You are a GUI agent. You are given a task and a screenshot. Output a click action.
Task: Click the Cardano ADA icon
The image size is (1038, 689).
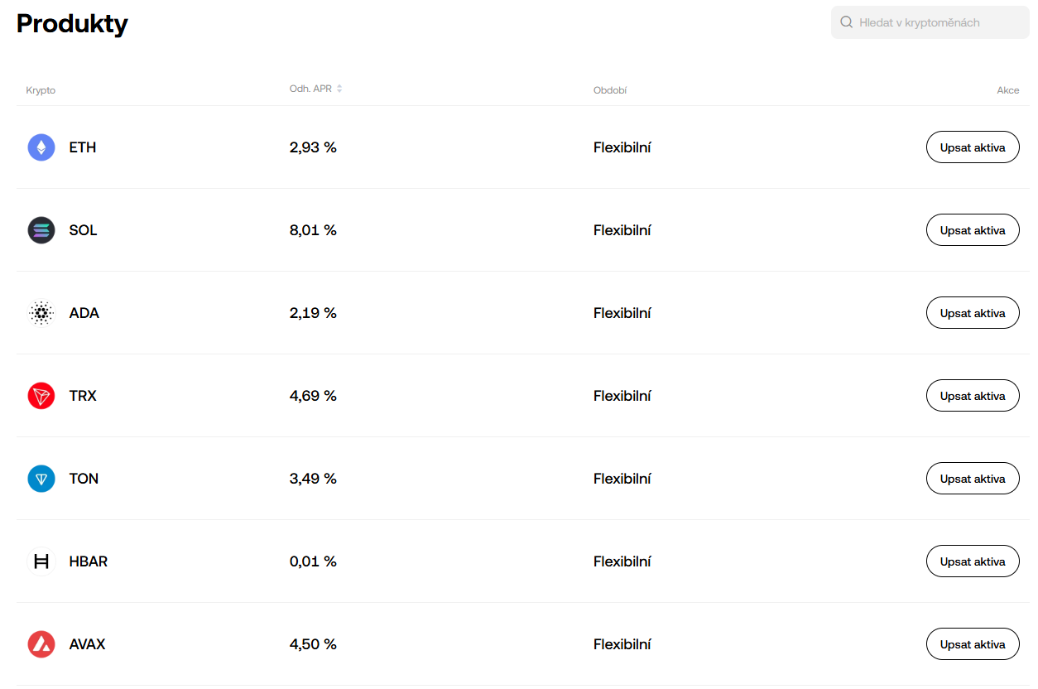[41, 313]
